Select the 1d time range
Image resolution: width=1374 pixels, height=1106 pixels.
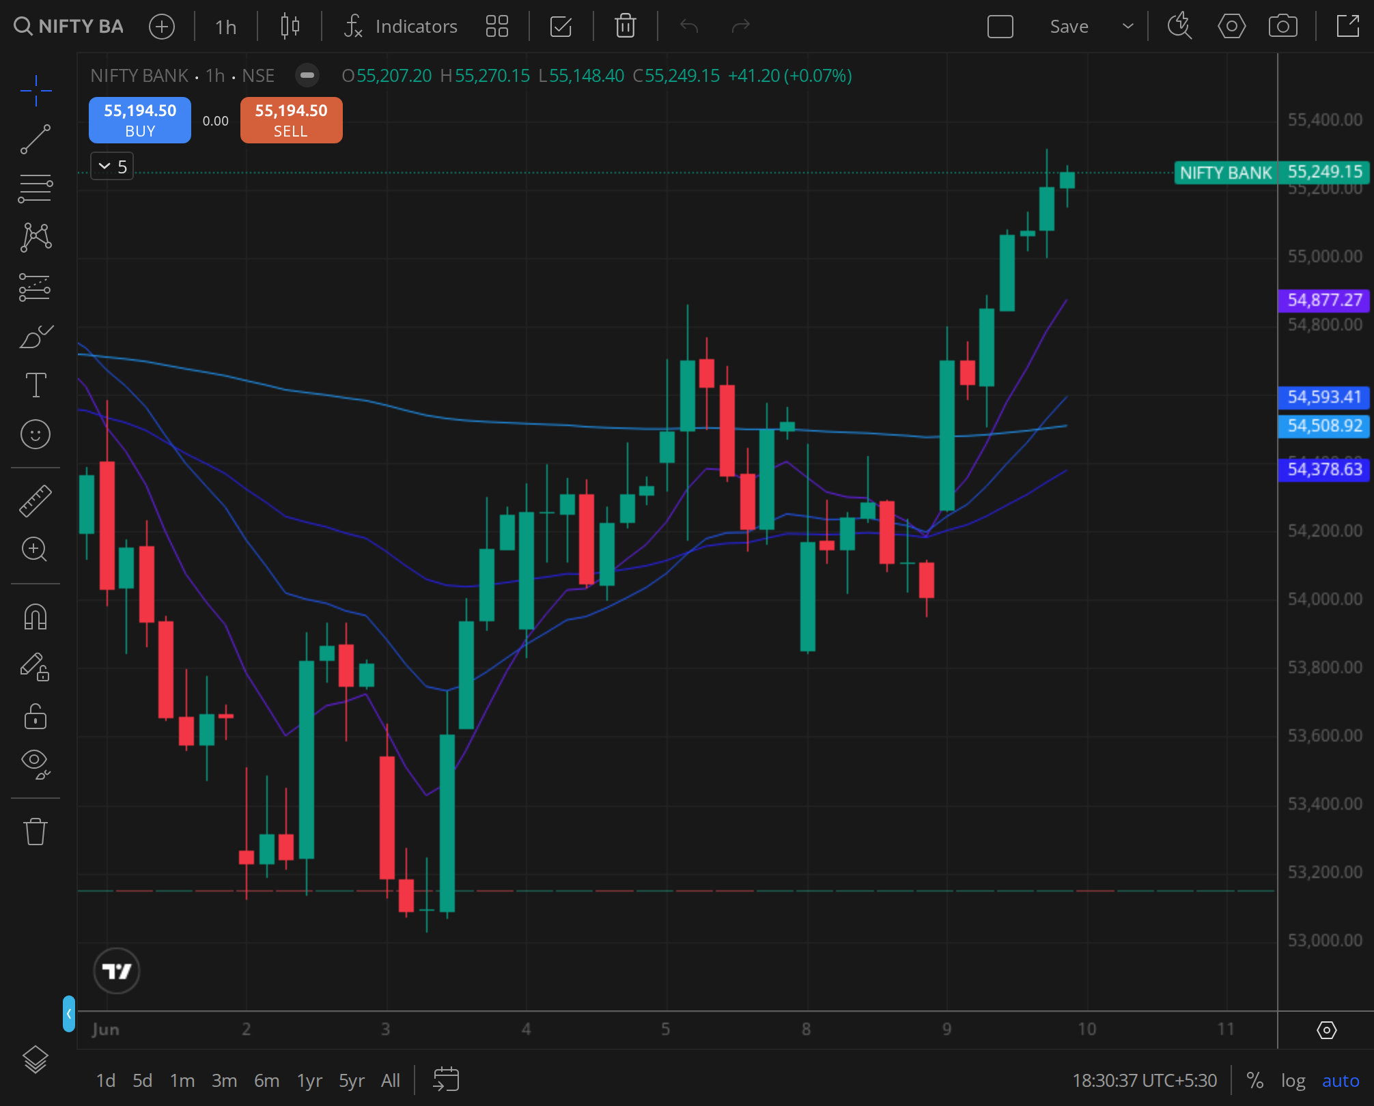[x=106, y=1081]
